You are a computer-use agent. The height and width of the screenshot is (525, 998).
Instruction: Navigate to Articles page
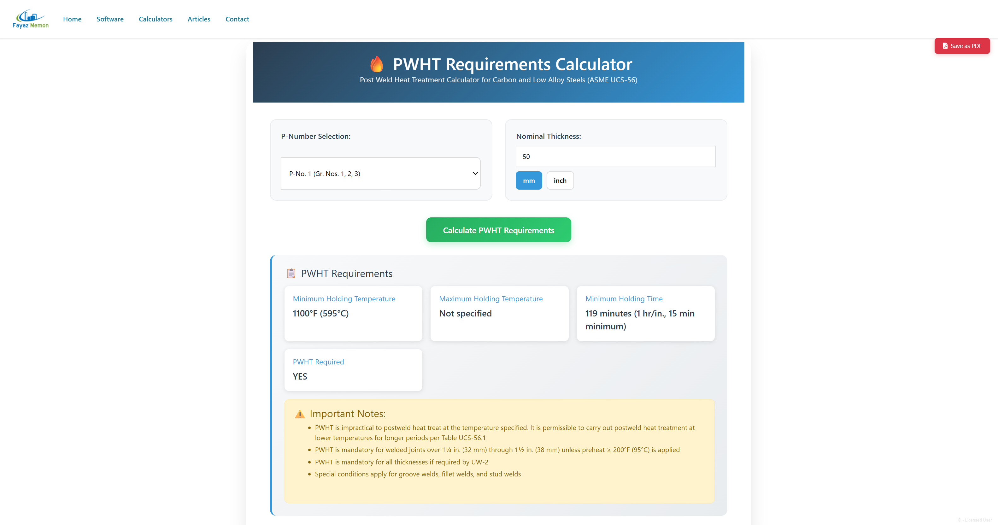pyautogui.click(x=199, y=19)
